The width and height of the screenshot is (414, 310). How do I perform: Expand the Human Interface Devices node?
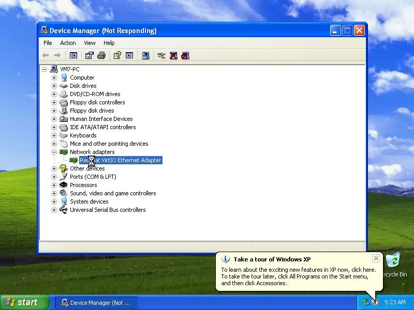[54, 119]
